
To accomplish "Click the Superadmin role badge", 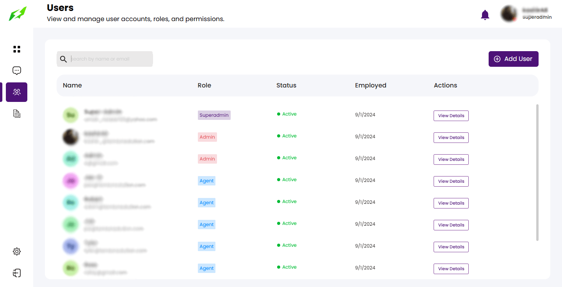I will 214,115.
